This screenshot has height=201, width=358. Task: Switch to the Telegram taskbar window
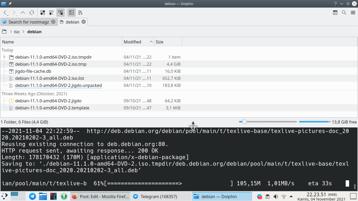(161, 197)
